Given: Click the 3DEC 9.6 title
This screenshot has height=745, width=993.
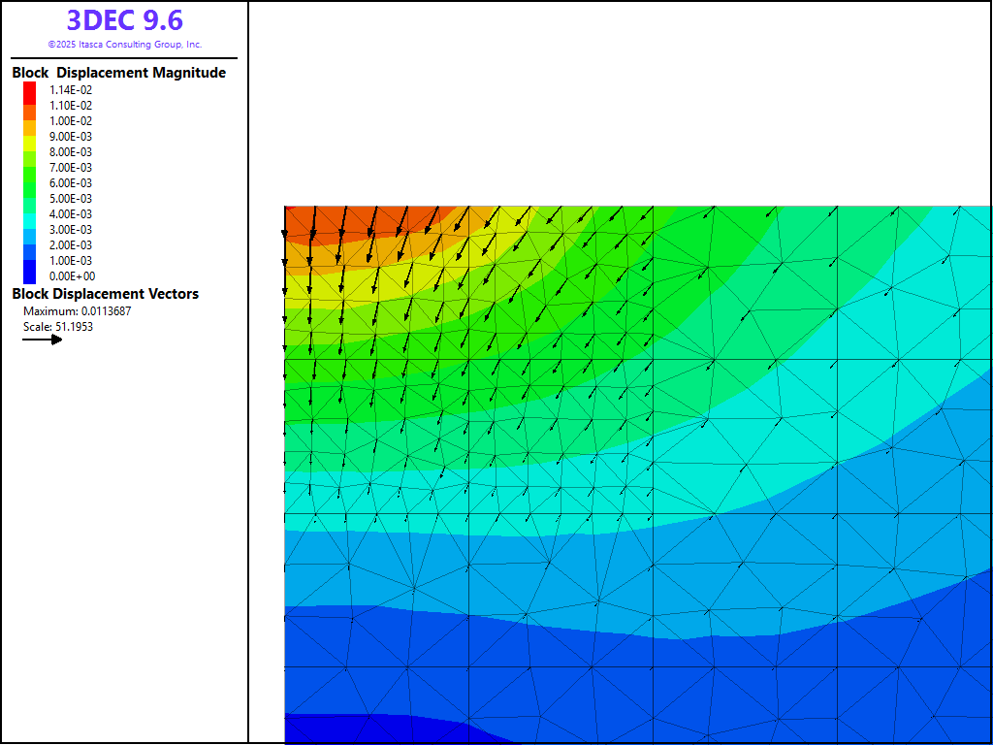Looking at the screenshot, I should click(124, 20).
